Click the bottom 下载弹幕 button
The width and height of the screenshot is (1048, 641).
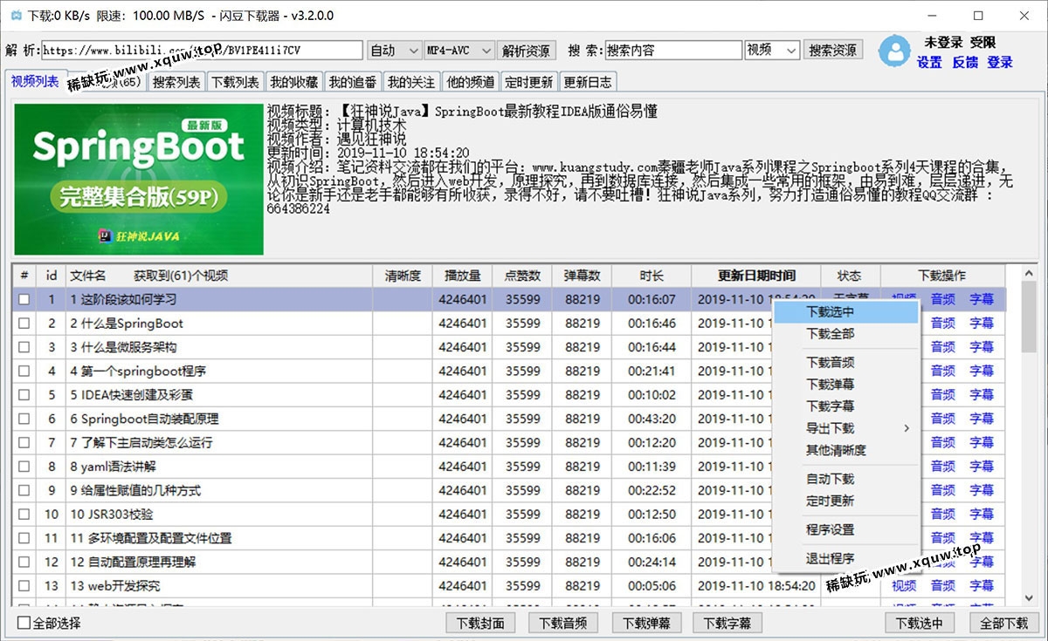tap(646, 623)
